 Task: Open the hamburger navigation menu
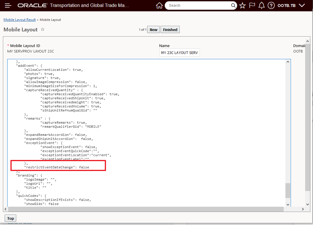point(8,6)
